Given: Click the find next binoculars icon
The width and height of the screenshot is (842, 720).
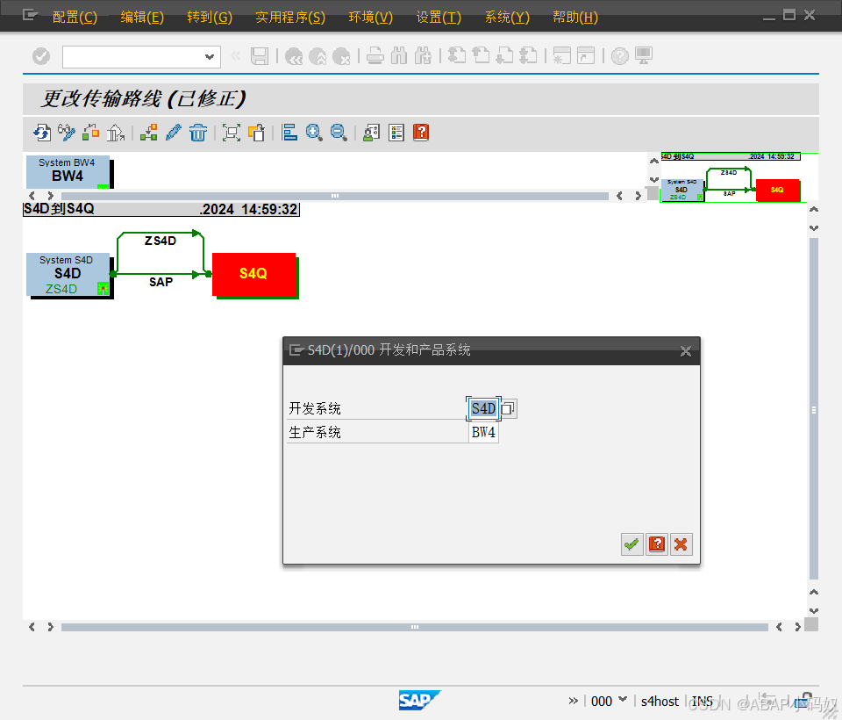Looking at the screenshot, I should 423,56.
